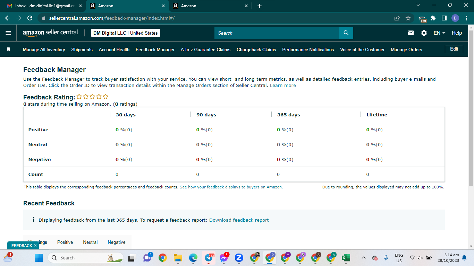474x266 pixels.
Task: Click the extension icon labeled Off
Action: (x=422, y=19)
